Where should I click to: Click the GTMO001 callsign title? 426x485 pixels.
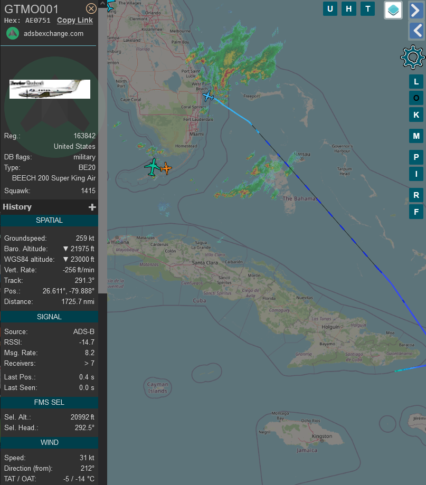(31, 9)
